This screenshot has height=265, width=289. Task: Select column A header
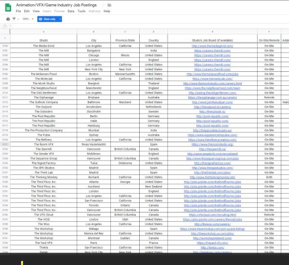[43, 32]
